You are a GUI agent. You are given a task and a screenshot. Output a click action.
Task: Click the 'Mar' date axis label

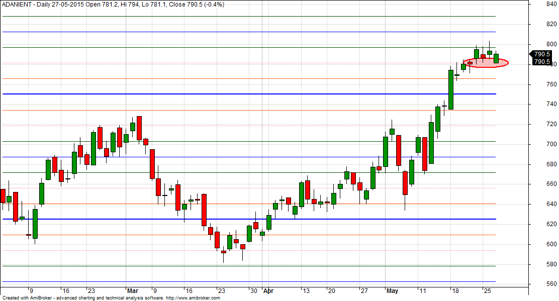[132, 291]
